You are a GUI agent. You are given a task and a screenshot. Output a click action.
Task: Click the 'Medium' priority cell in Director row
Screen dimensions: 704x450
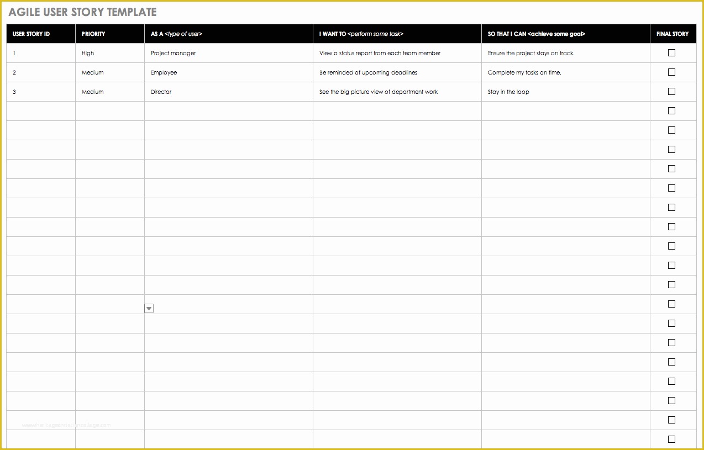point(110,92)
